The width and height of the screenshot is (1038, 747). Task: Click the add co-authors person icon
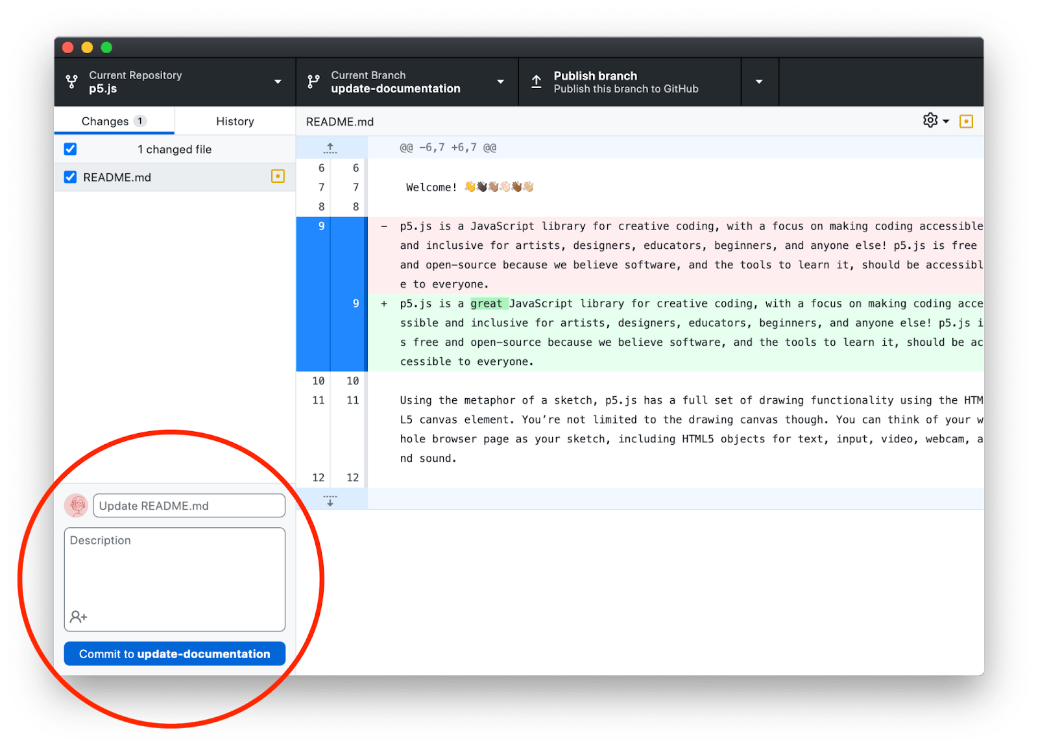click(x=78, y=617)
